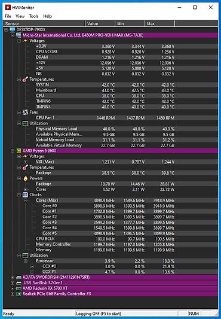Collapse the Processor utilization entry

[26, 261]
